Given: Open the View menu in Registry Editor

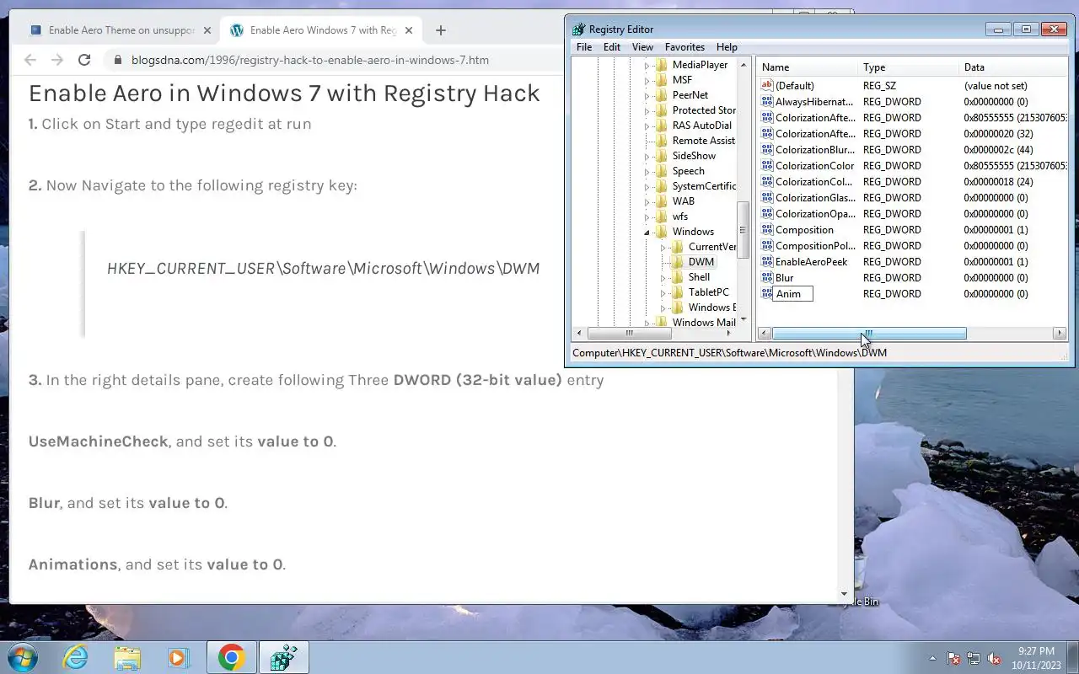Looking at the screenshot, I should pos(642,47).
